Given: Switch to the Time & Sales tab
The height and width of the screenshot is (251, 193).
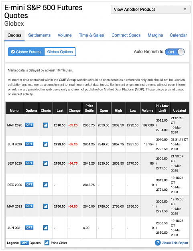Looking at the screenshot, I should [91, 35].
